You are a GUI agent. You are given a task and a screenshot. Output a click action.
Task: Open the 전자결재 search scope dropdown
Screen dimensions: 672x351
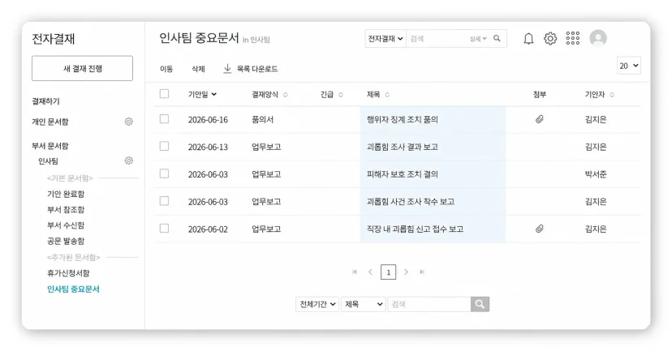386,39
